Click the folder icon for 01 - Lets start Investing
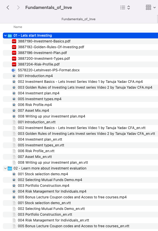The image size is (158, 231). click(10, 36)
